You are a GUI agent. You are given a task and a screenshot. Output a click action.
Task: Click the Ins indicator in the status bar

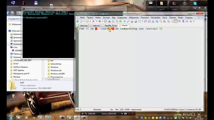[x=112, y=109]
